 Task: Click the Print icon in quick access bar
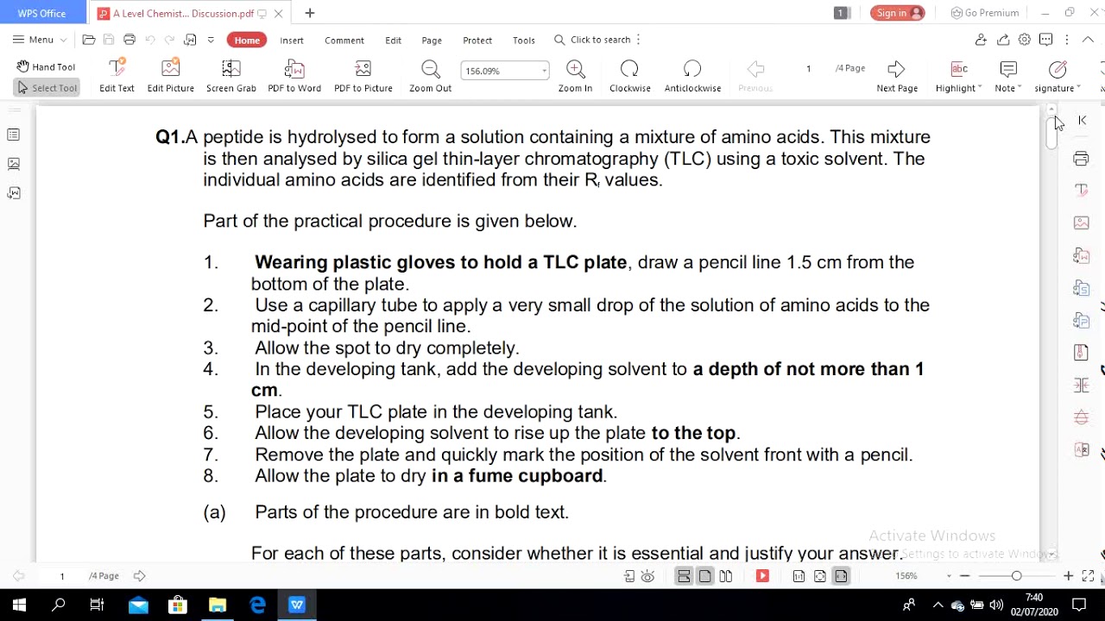tap(129, 40)
